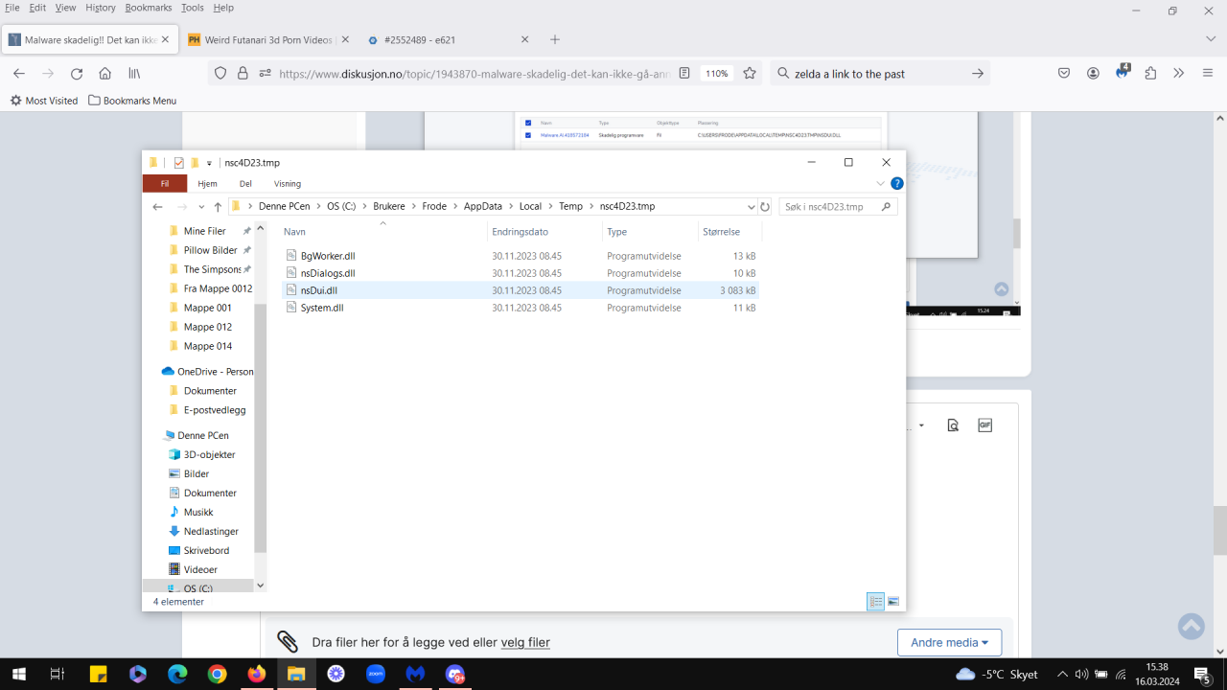Image resolution: width=1227 pixels, height=690 pixels.
Task: Open Malwarebytes from the taskbar
Action: [415, 675]
